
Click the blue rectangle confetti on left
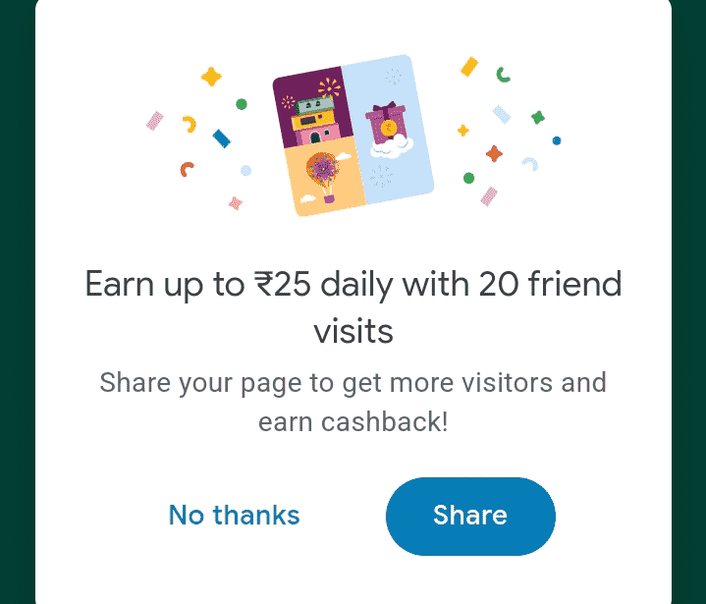tap(221, 138)
